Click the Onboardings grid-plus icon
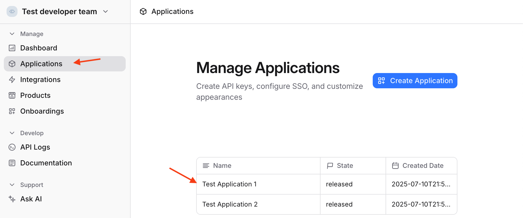Screen dimensions: 523x218 coord(12,111)
